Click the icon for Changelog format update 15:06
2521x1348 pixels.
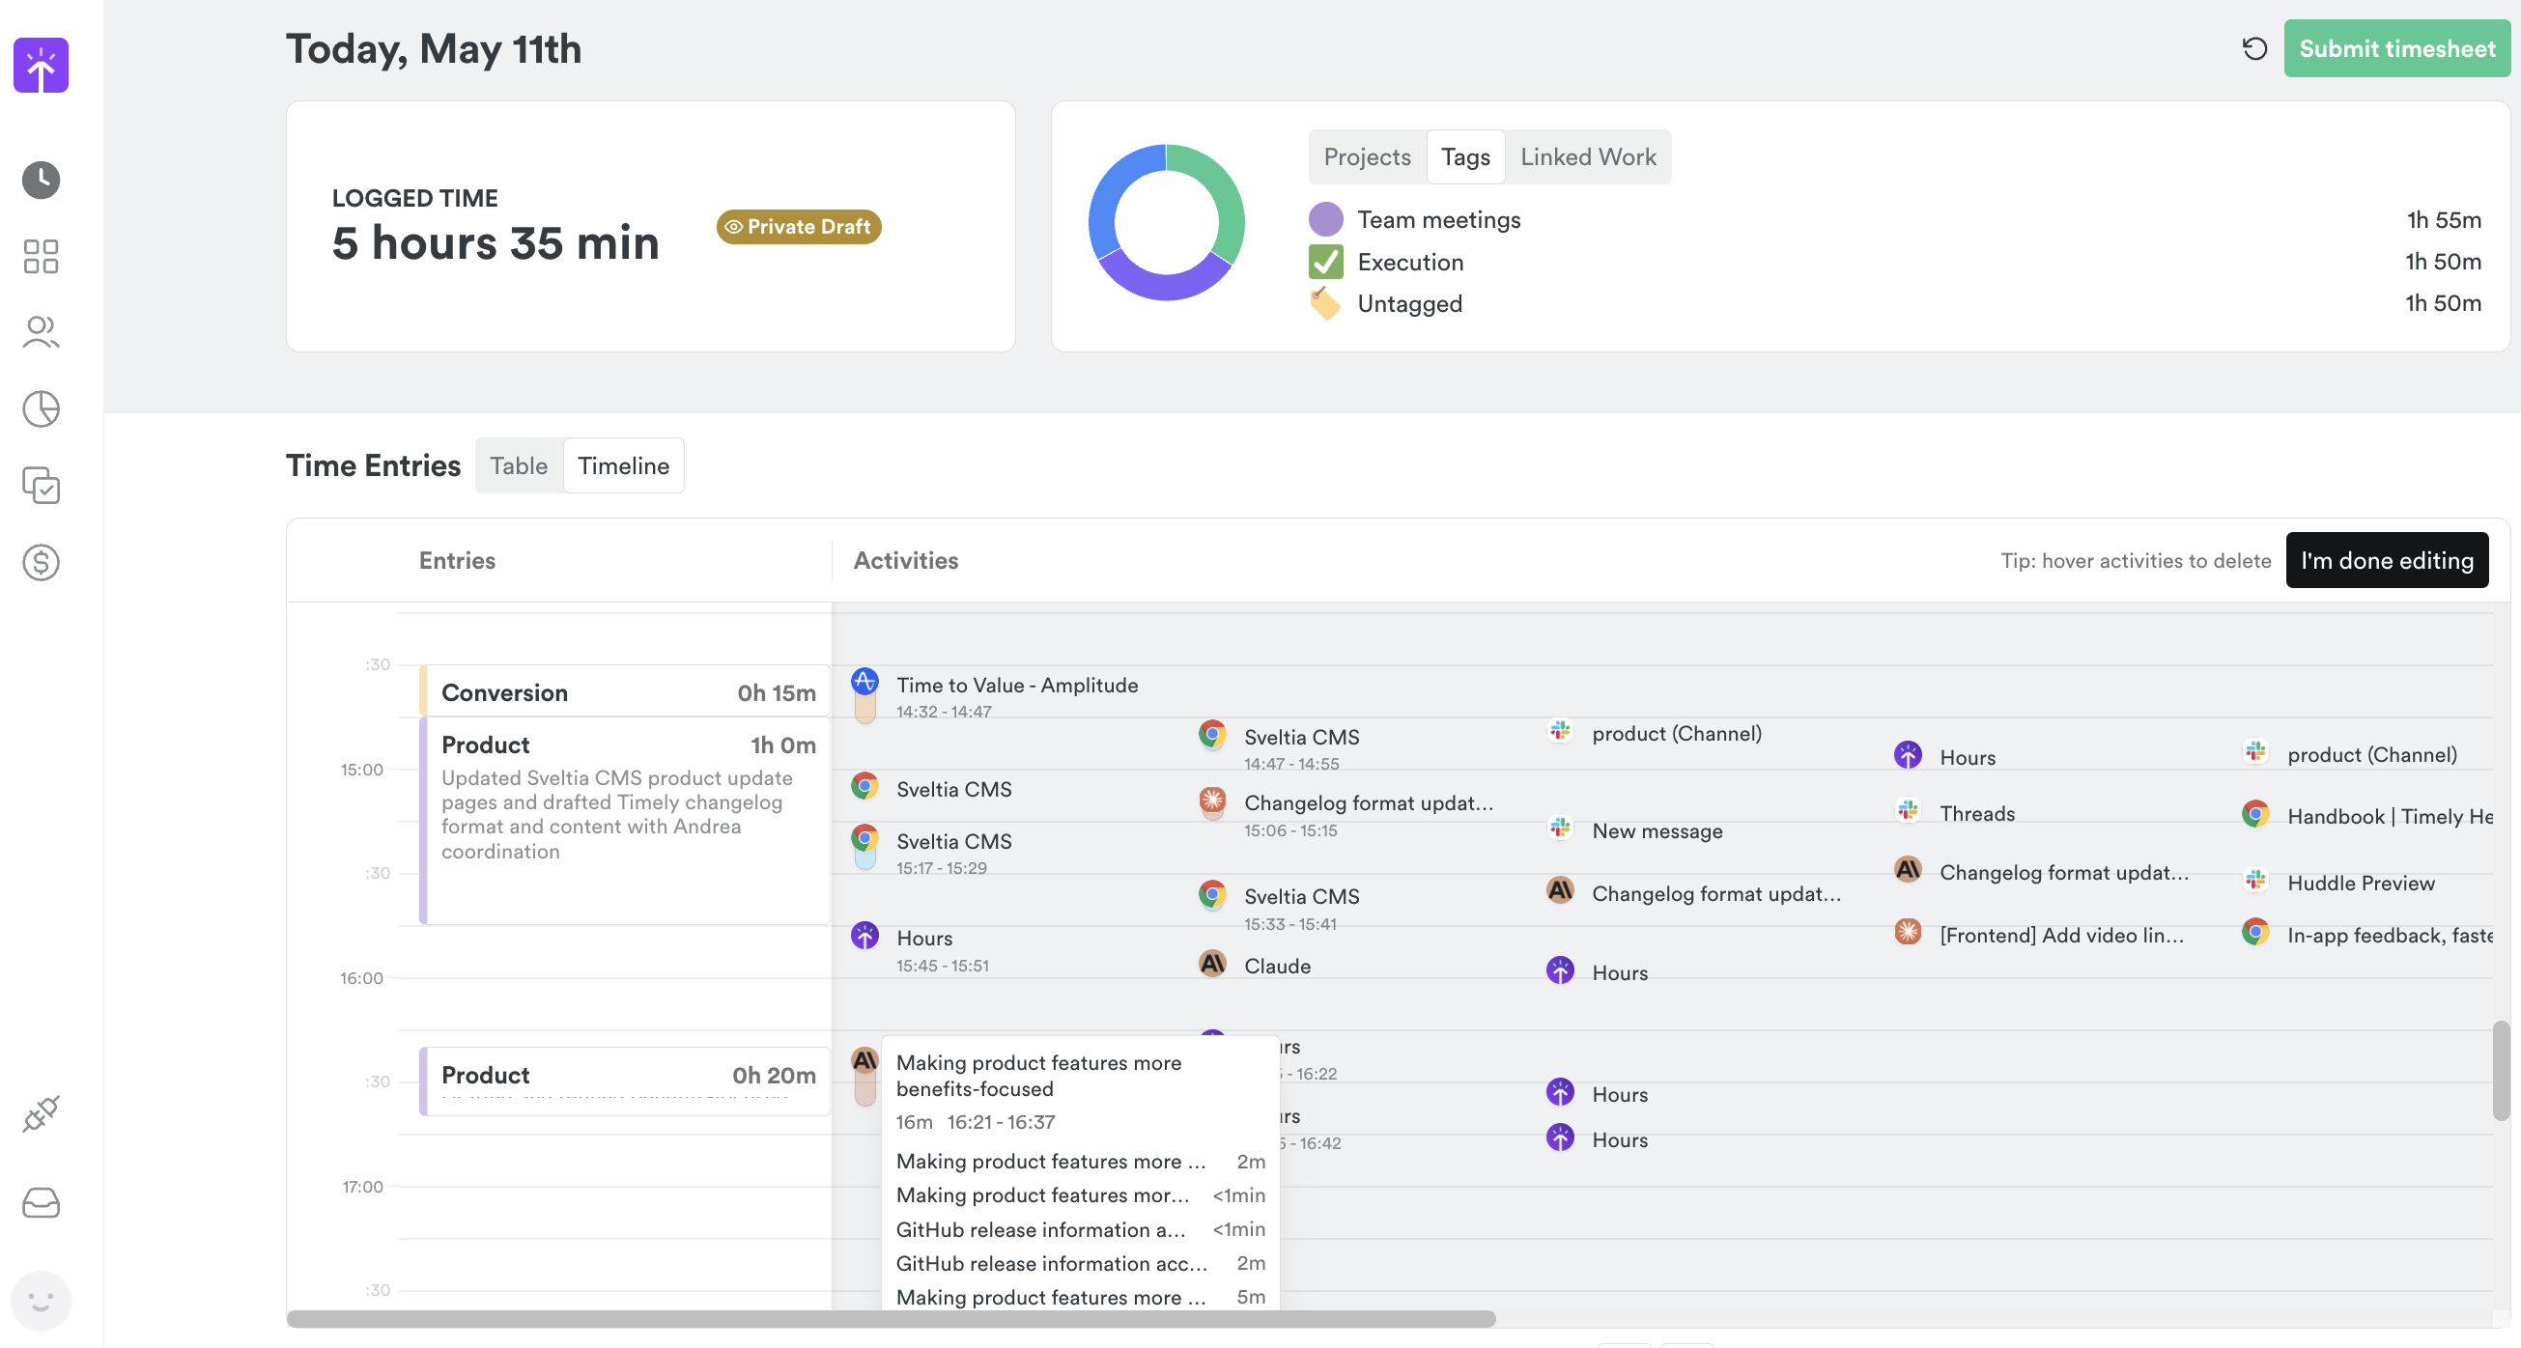1212,800
